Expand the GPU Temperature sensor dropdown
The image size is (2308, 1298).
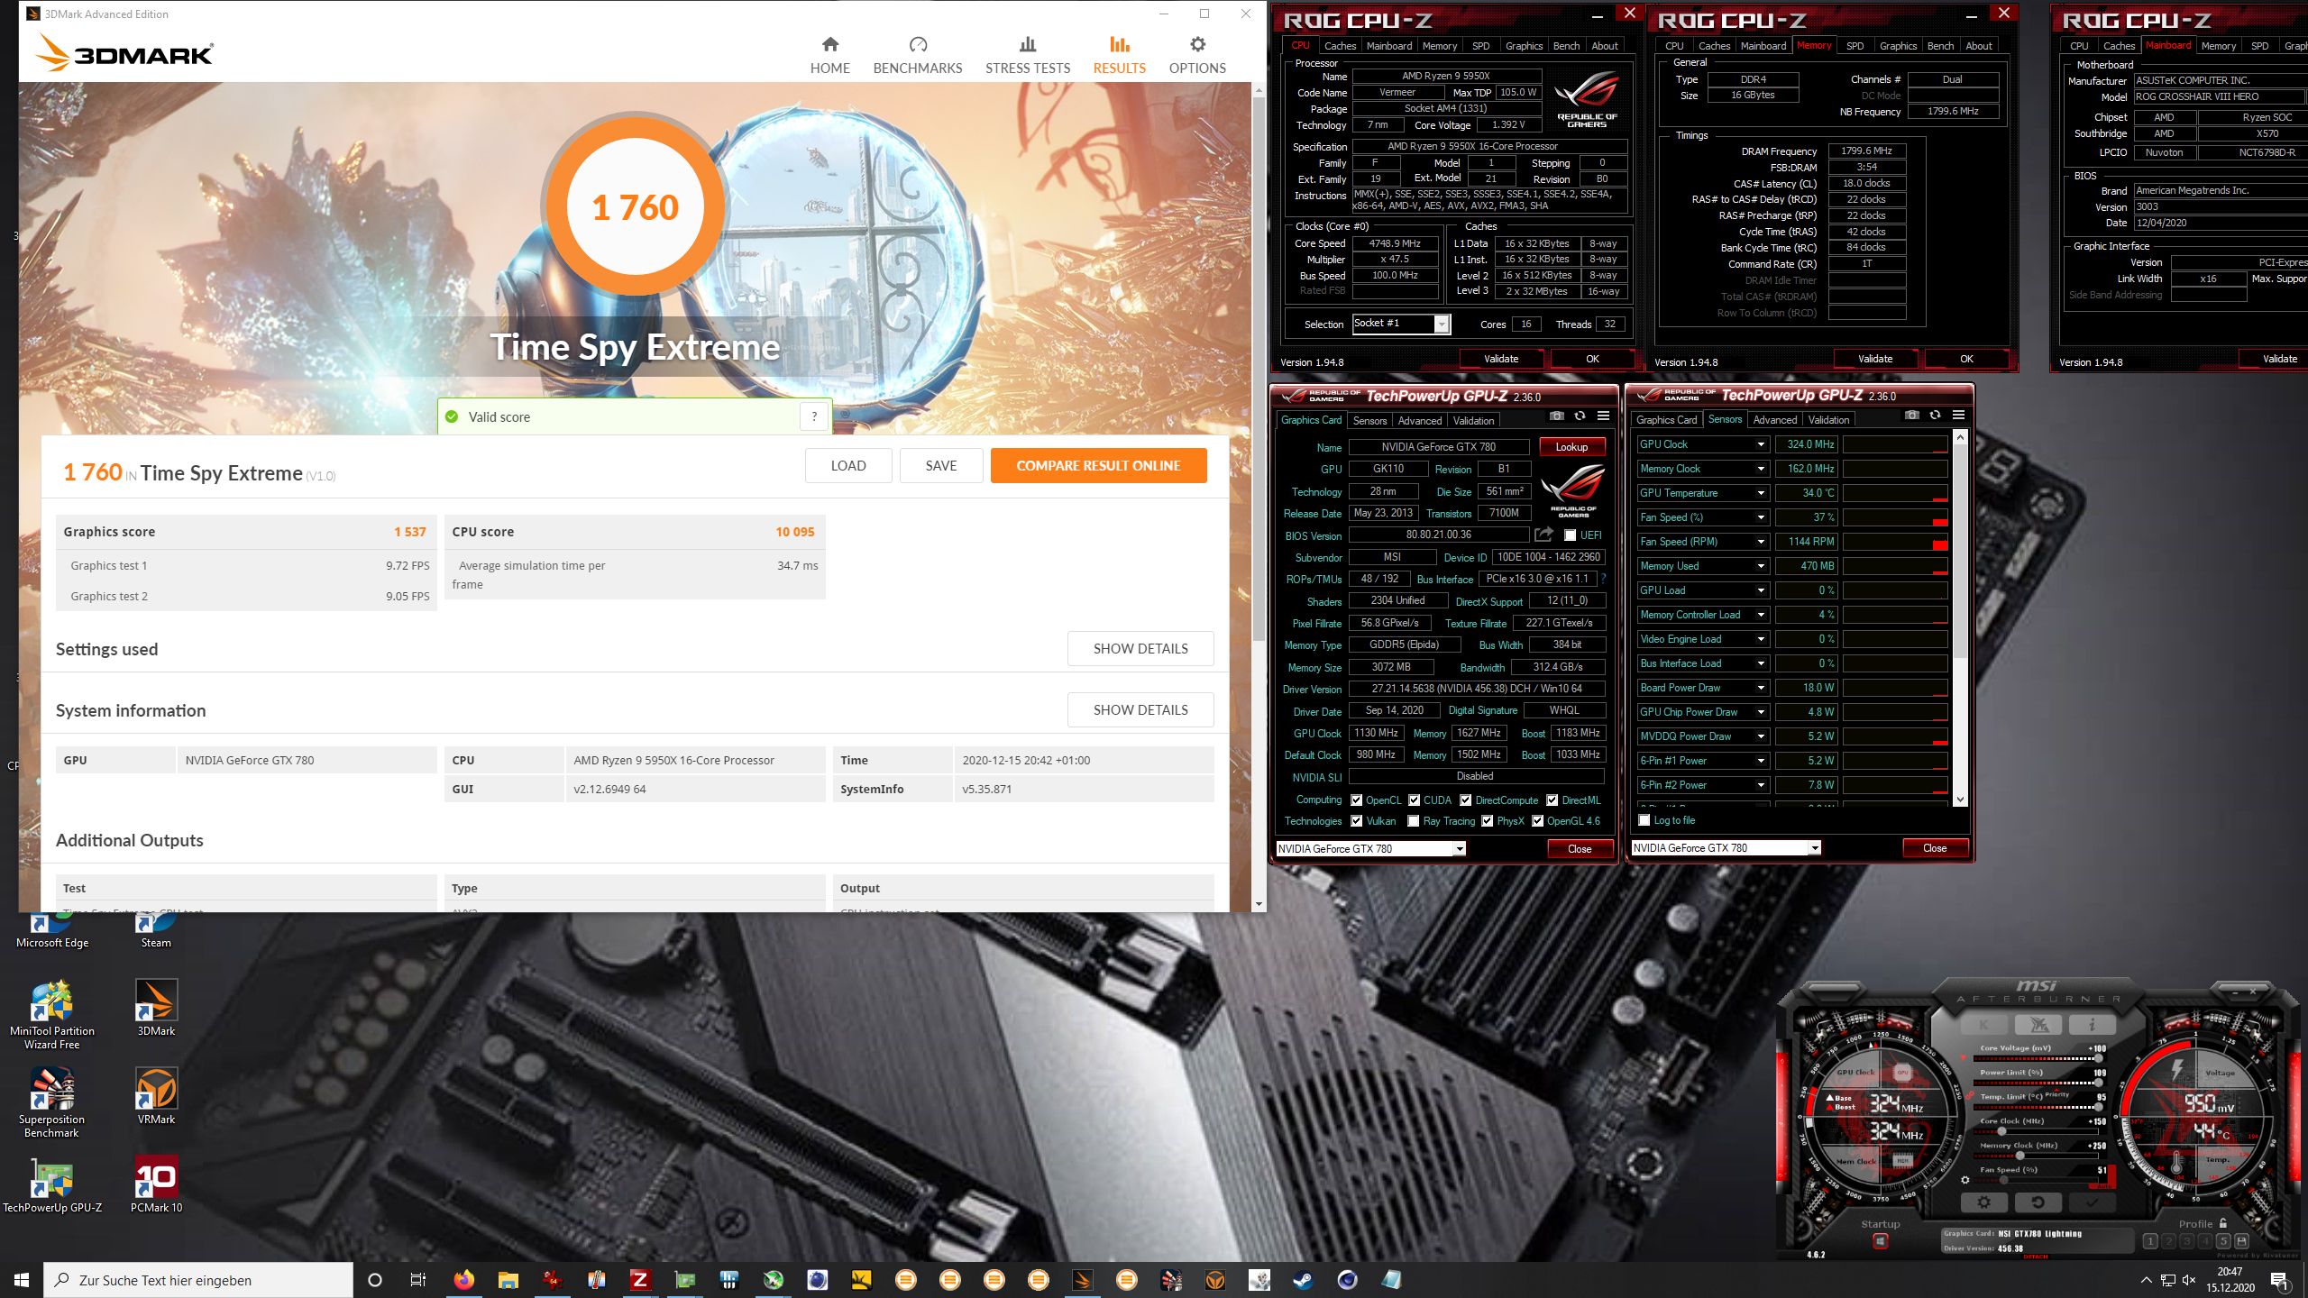(x=1760, y=493)
